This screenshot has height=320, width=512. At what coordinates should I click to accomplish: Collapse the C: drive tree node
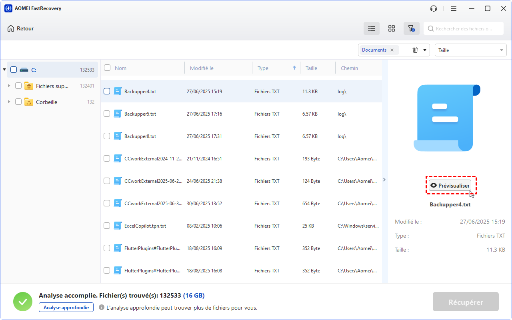[x=4, y=70]
